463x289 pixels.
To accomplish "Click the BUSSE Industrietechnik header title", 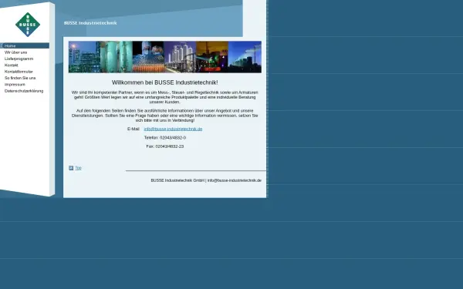I will [x=90, y=23].
